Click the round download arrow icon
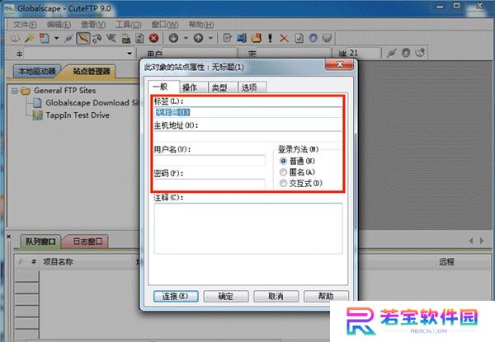 pos(173,39)
